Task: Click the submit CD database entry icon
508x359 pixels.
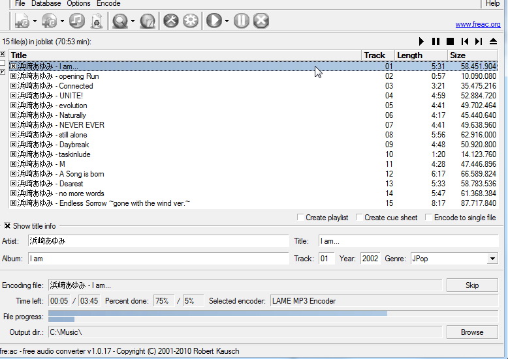Action: pos(148,21)
